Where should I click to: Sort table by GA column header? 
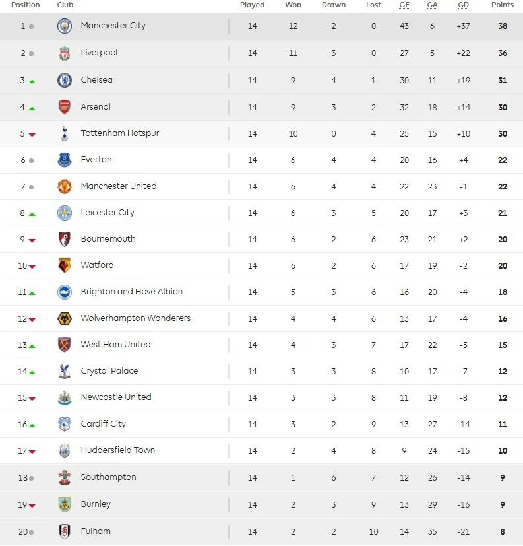[432, 5]
